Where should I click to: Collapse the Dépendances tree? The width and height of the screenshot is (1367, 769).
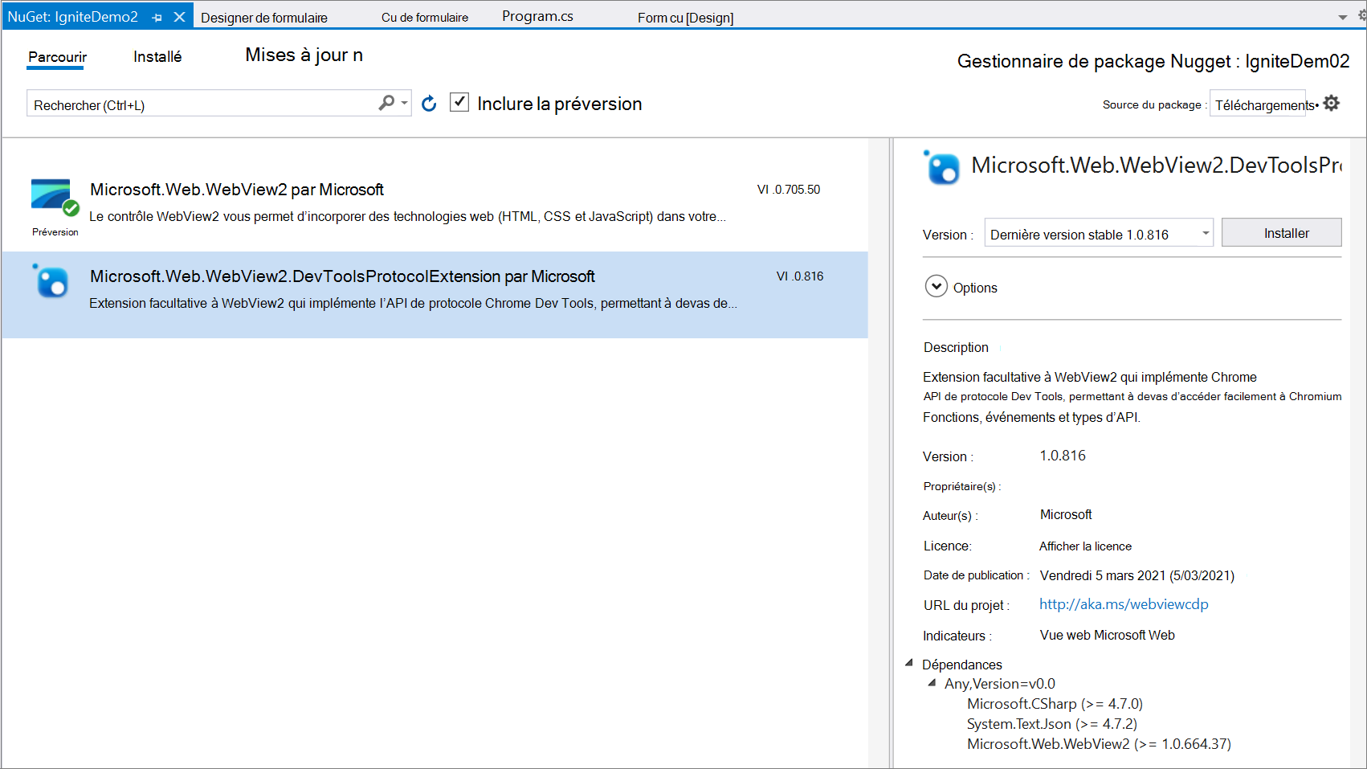[909, 663]
